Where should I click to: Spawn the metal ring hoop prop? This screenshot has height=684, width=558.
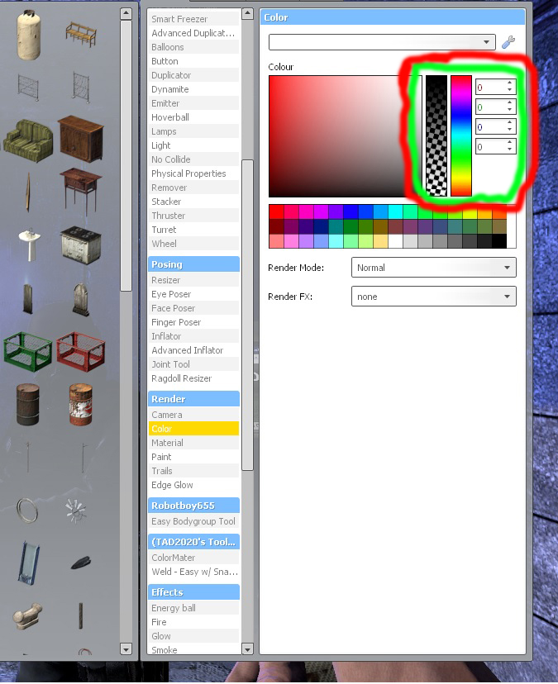[x=27, y=511]
